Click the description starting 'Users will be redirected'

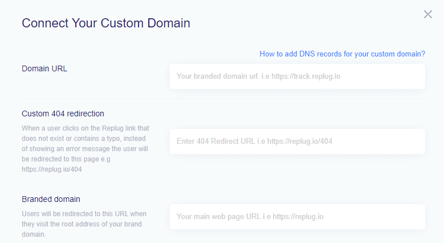84,224
